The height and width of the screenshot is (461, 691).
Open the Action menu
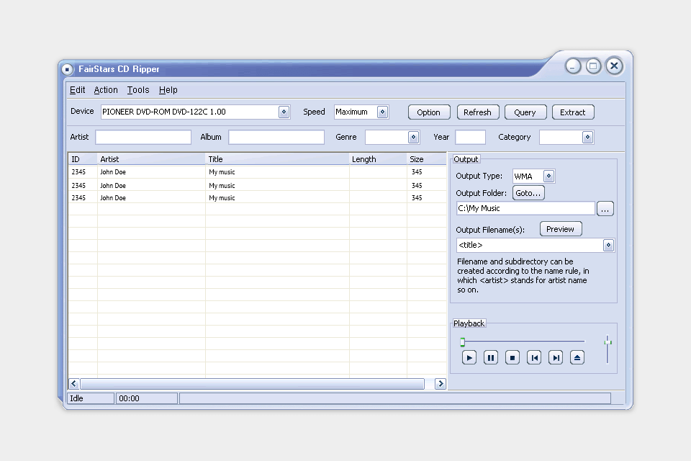click(106, 90)
